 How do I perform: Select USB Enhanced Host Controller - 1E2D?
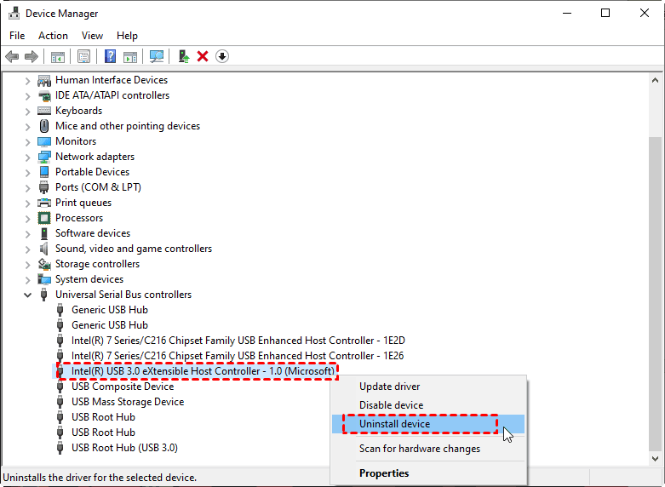tap(238, 341)
